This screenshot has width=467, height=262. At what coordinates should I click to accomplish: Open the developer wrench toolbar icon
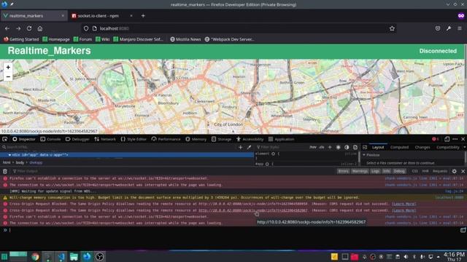click(x=449, y=28)
